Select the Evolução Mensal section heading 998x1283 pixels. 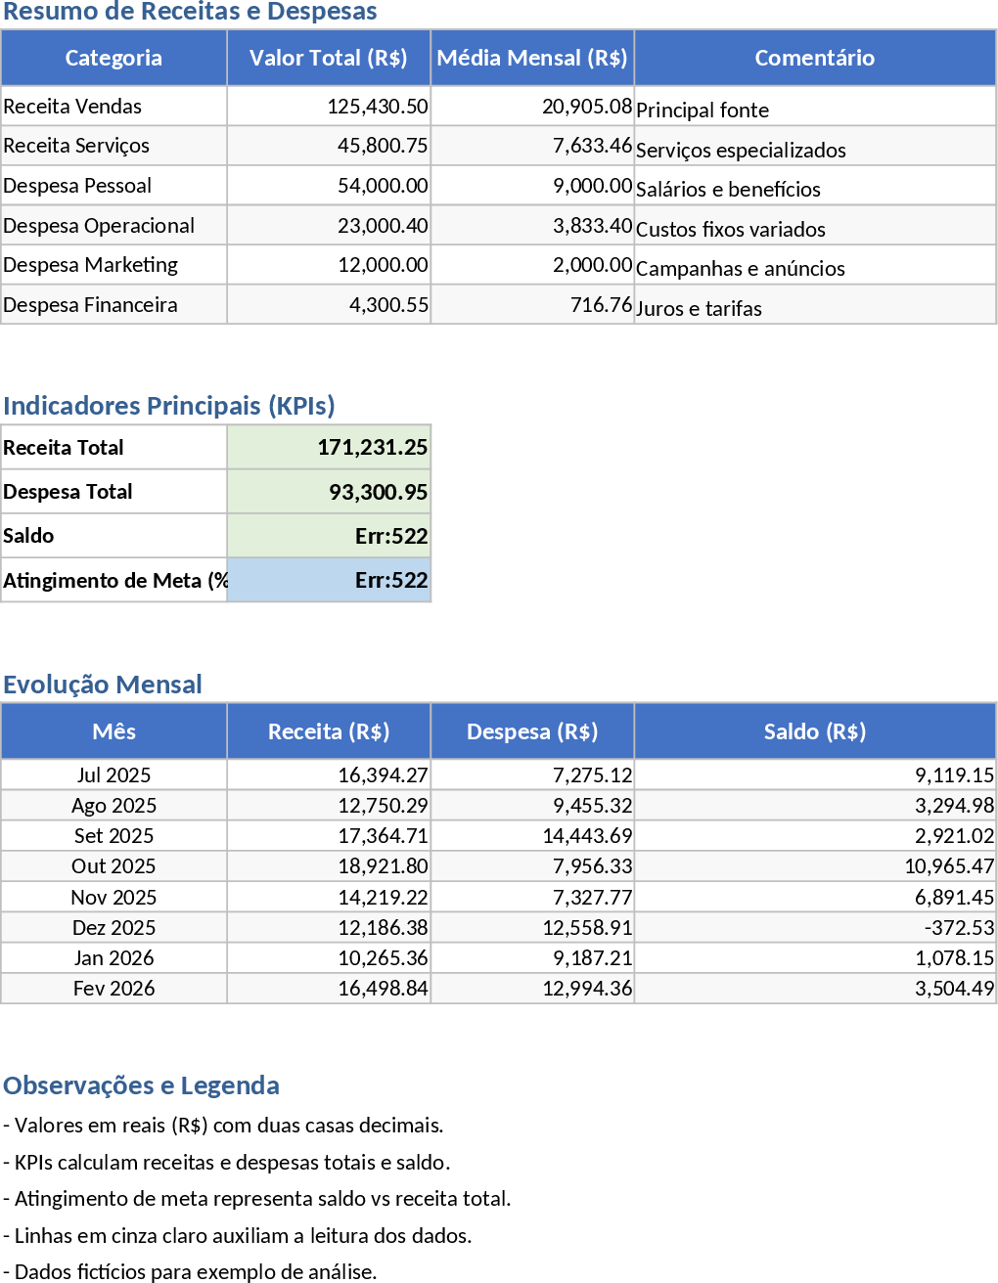[x=103, y=685]
